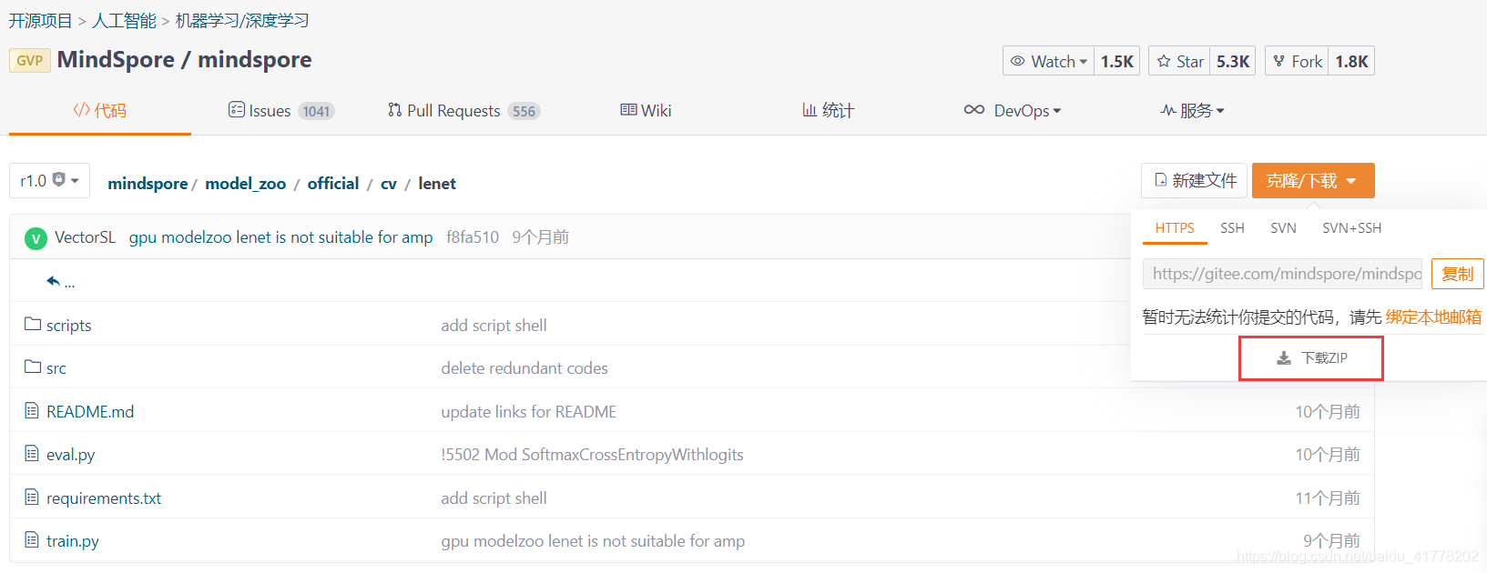Open the commit hash f8fa510
Screen dimensions: 1487x573
point(473,237)
